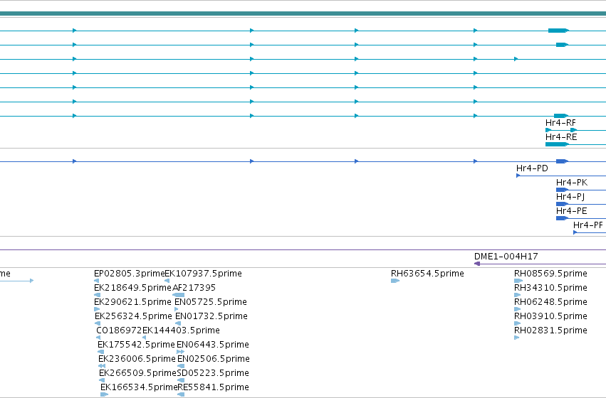Select the RH08569.5prime EST label

coord(550,274)
